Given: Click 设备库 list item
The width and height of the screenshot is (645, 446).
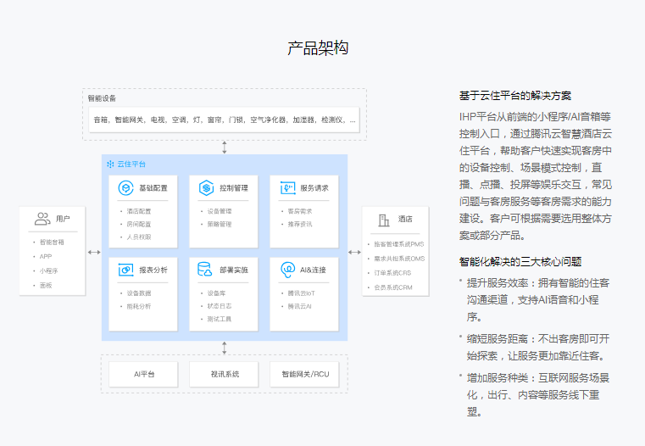Looking at the screenshot, I should pyautogui.click(x=216, y=293).
